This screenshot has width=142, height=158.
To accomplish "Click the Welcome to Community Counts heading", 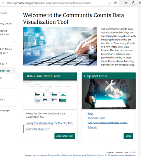I will (73, 19).
